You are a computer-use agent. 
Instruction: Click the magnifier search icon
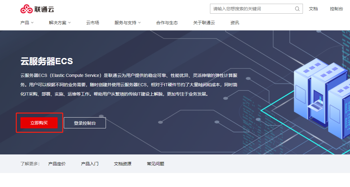297,9
